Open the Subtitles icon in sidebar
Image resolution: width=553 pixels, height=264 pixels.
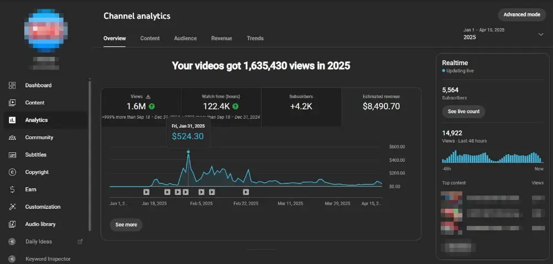click(12, 155)
